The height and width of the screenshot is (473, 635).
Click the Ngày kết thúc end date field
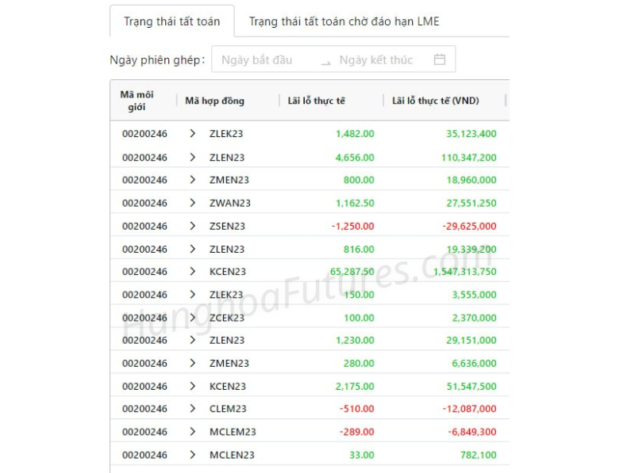pos(376,60)
